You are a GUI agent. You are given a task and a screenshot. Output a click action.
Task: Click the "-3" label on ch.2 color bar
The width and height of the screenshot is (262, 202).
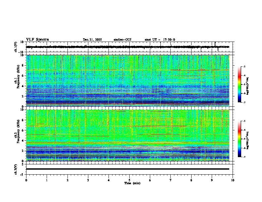point(244,121)
